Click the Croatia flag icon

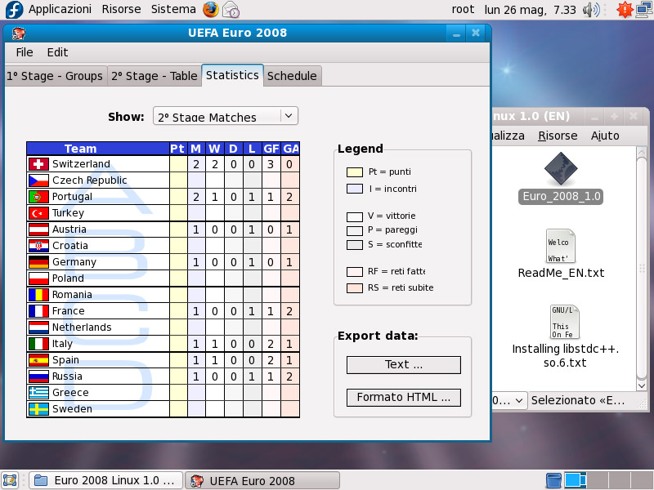point(38,246)
